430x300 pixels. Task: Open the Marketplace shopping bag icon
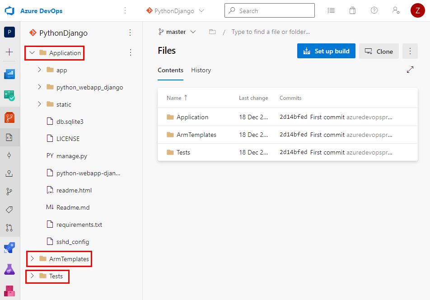[353, 11]
